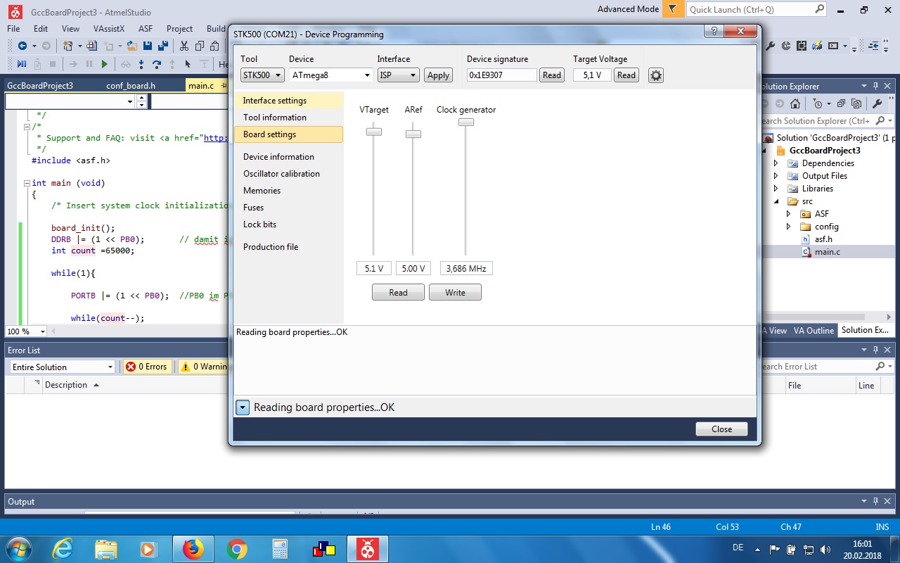Click the Run To Cursor icon
Screen dimensions: 900x563
point(188,64)
